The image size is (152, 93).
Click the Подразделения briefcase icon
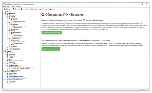point(7,15)
